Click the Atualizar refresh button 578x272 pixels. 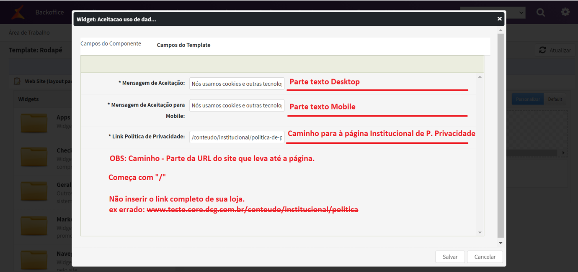(x=555, y=50)
